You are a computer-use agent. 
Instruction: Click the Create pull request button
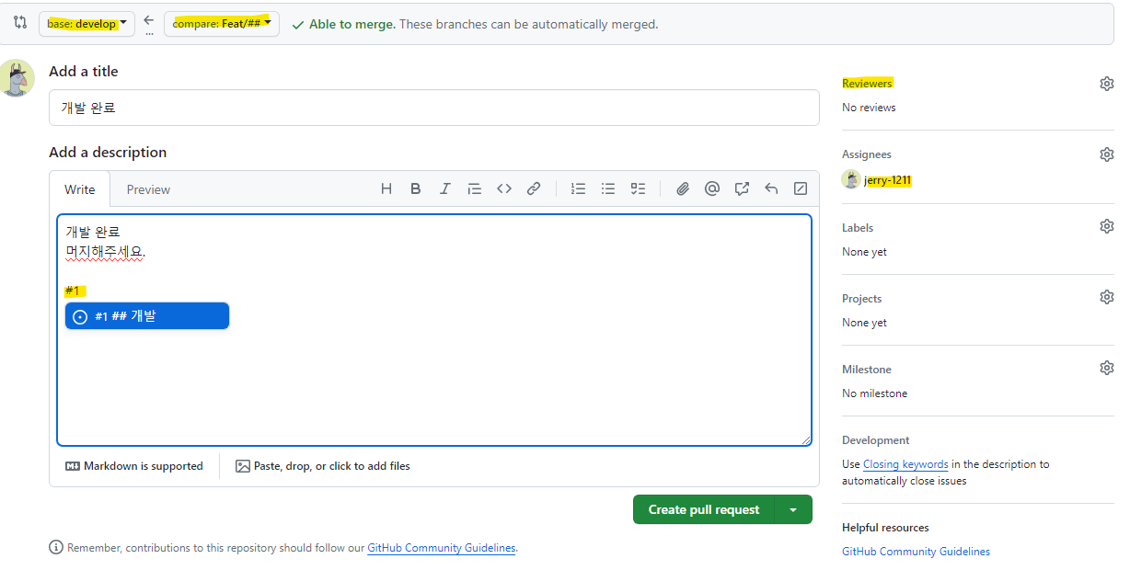coord(704,509)
